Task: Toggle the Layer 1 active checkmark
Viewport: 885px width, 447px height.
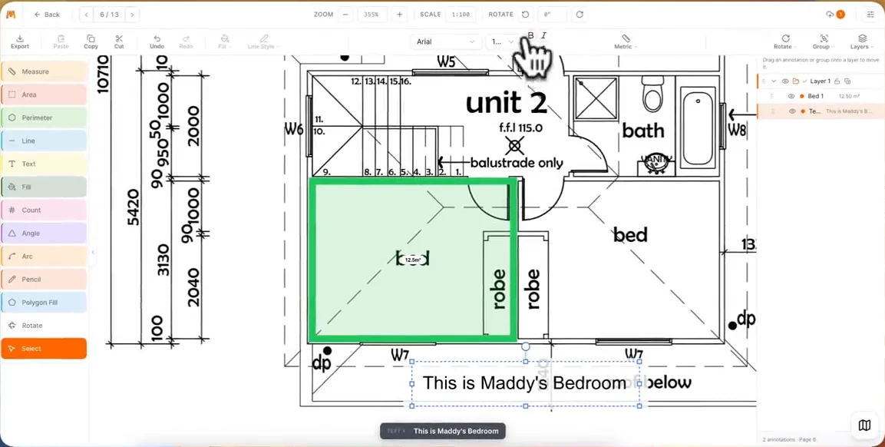Action: pyautogui.click(x=804, y=81)
